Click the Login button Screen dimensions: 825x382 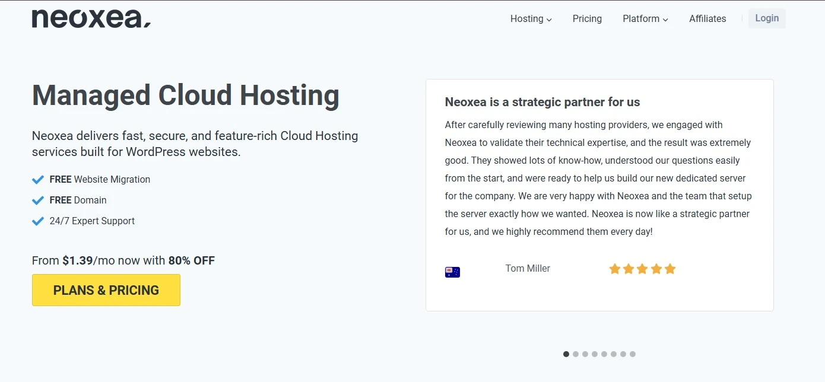click(x=767, y=18)
